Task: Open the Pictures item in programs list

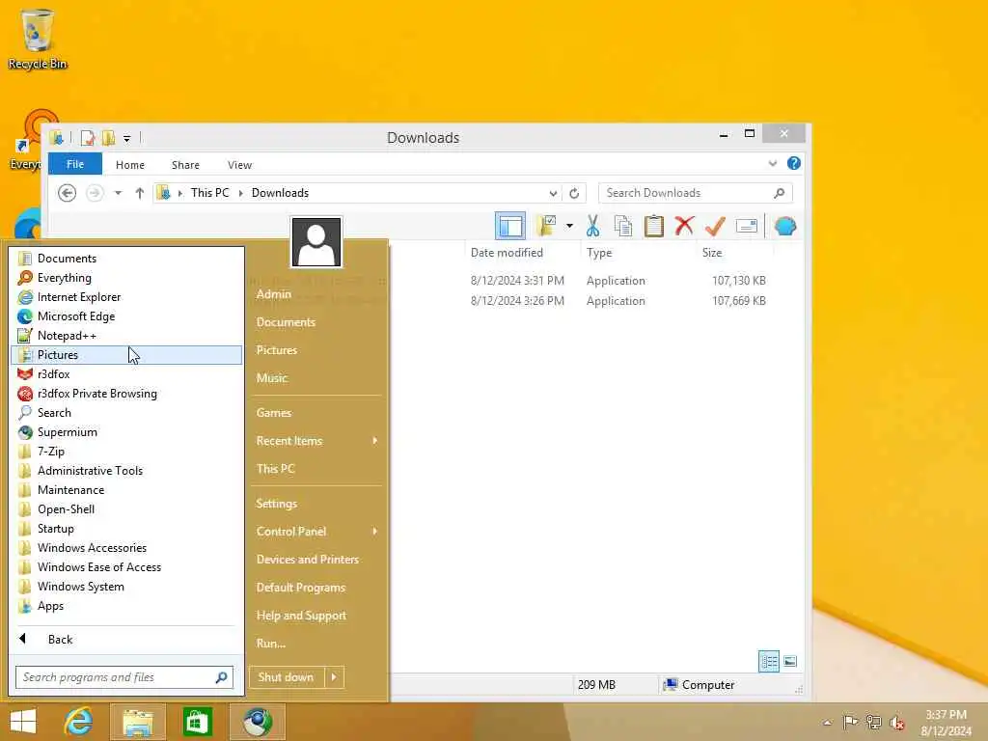Action: [x=126, y=355]
